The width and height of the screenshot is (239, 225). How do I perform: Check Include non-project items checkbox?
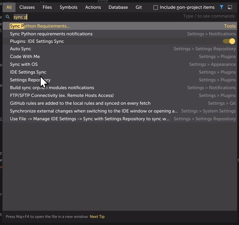pyautogui.click(x=156, y=7)
